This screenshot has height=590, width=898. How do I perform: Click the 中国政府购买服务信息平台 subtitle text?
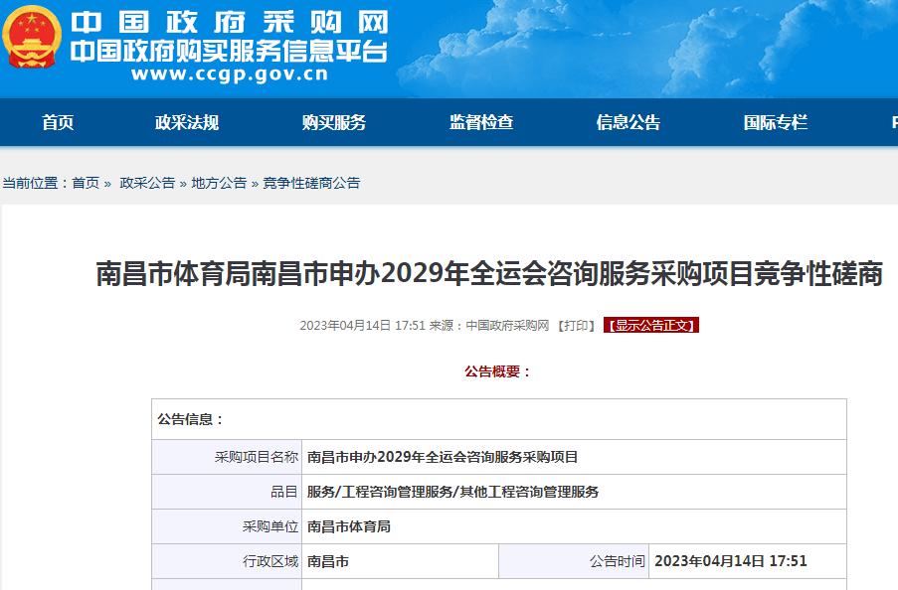tap(229, 52)
